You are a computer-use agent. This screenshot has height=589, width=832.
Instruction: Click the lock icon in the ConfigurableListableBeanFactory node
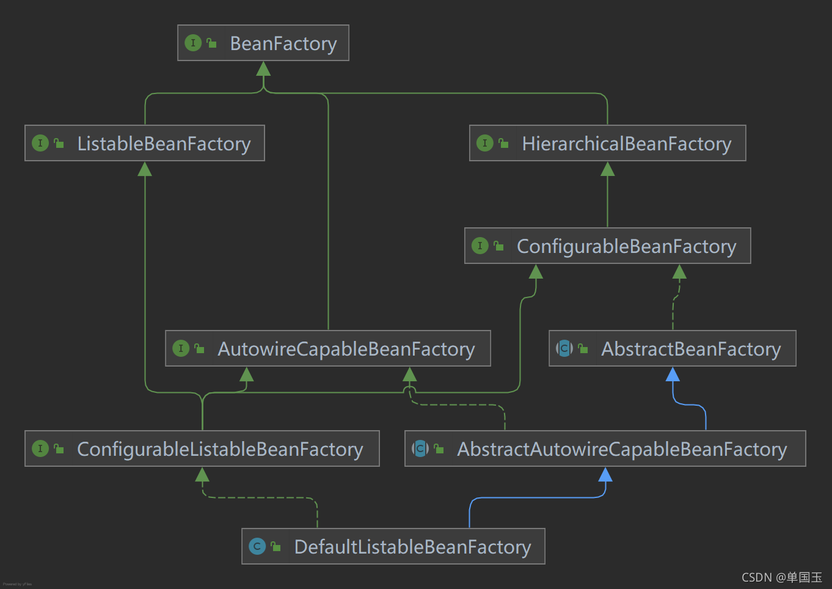pos(59,448)
